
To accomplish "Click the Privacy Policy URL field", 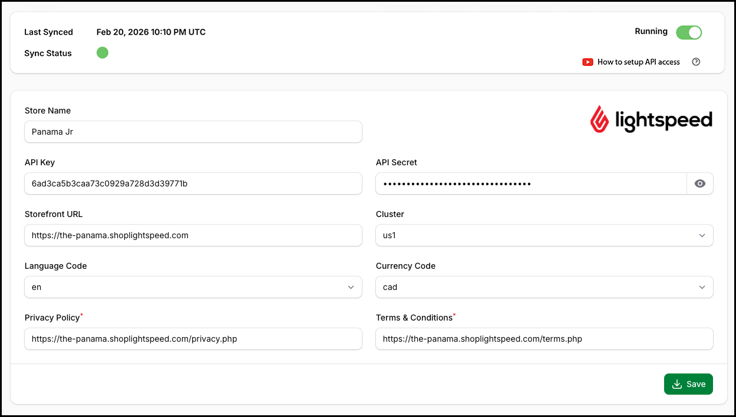I will coord(193,339).
